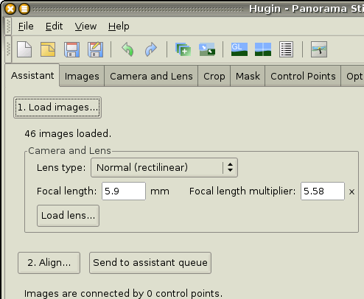This screenshot has width=364, height=299.
Task: Switch to the Camera and Lens tab
Action: pyautogui.click(x=151, y=77)
